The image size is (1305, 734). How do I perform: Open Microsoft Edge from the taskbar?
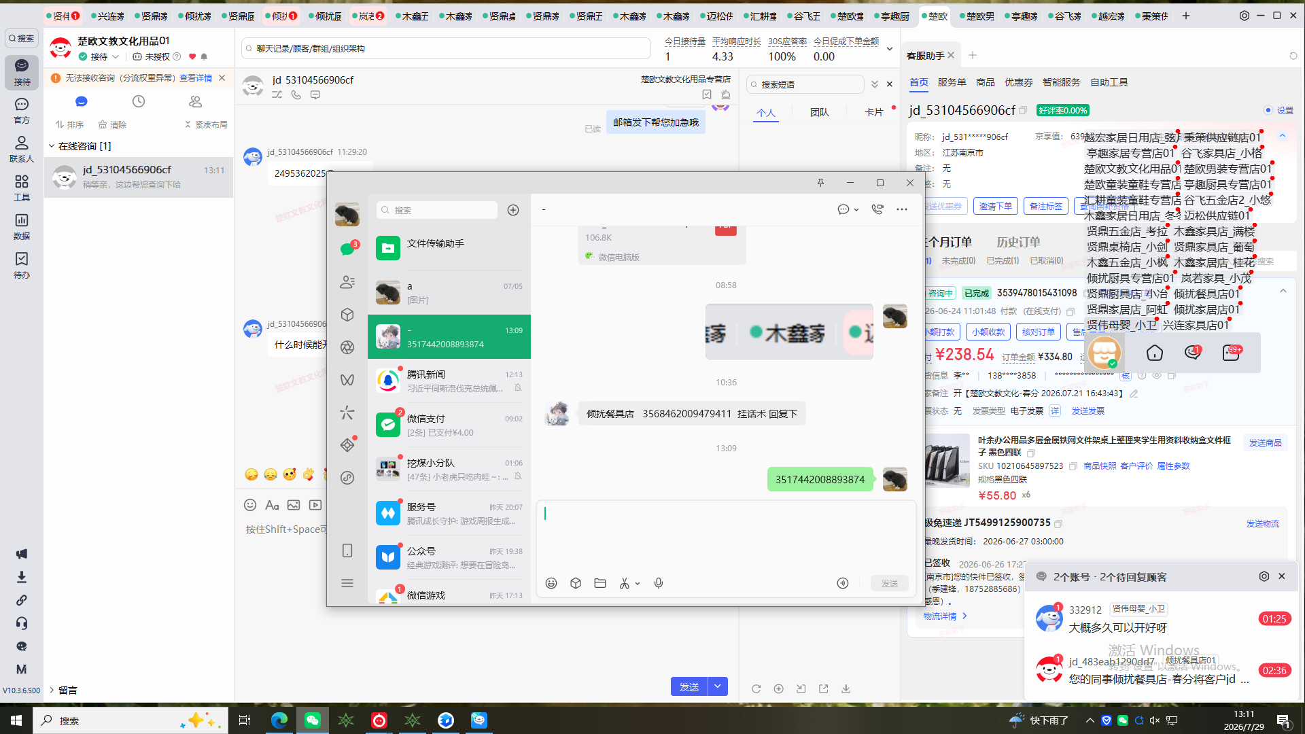point(279,720)
